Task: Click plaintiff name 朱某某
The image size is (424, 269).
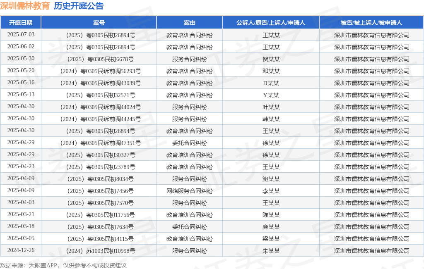Action: (271, 251)
